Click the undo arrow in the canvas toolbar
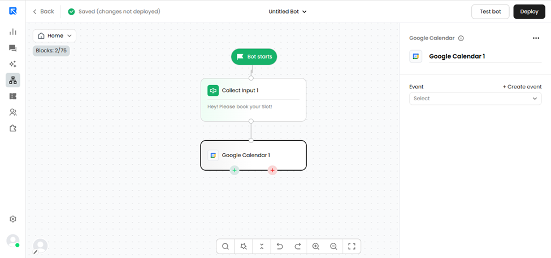551x258 pixels. coord(280,246)
